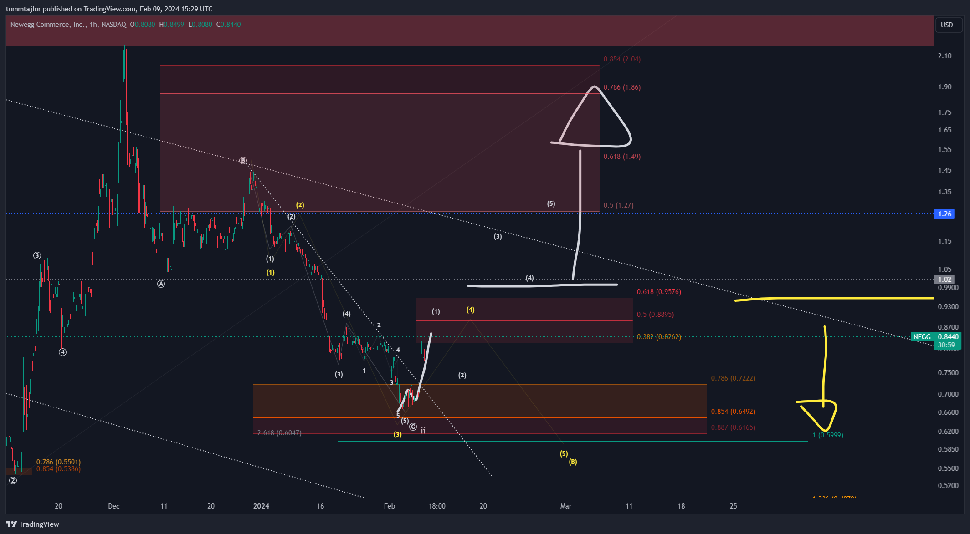
Task: Click the yellow (4) wave label
Action: tap(470, 310)
